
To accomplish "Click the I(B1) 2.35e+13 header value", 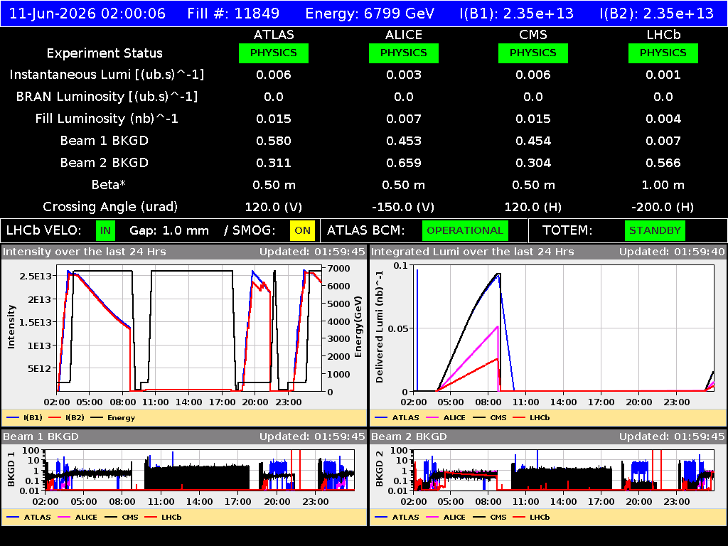I will click(x=516, y=13).
